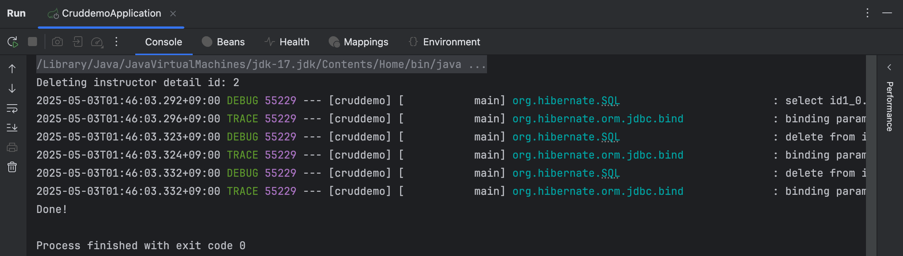Switch to the Beans tab
The width and height of the screenshot is (903, 256).
(x=223, y=42)
